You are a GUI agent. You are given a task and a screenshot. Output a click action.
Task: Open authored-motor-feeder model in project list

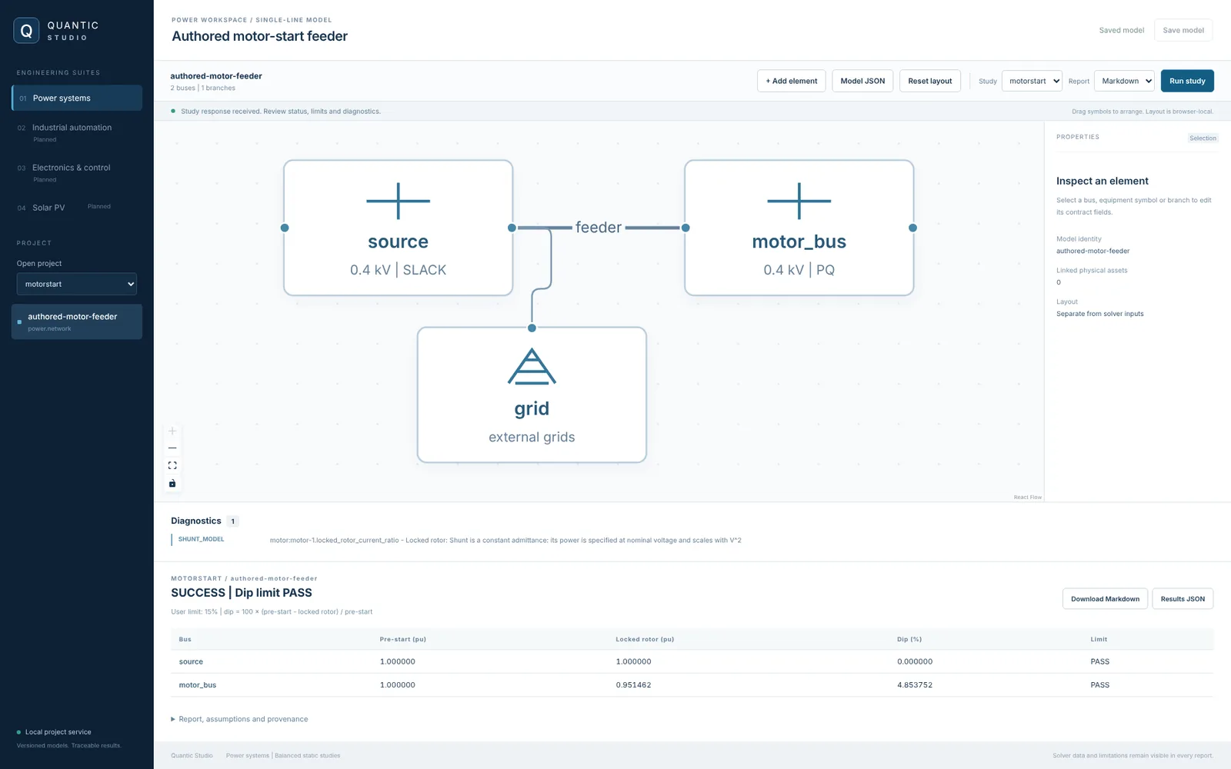click(x=77, y=321)
